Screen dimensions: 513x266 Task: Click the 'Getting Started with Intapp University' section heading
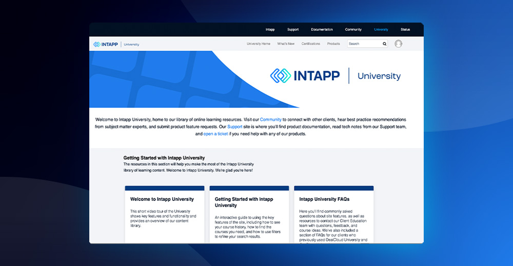(164, 158)
